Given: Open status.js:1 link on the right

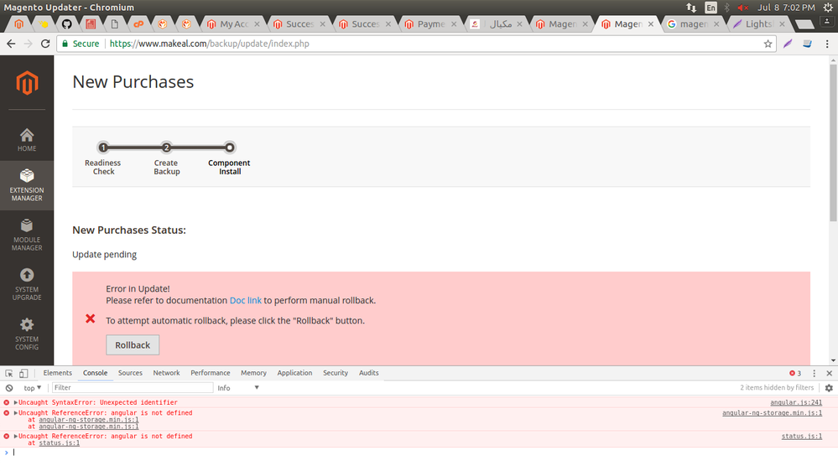Looking at the screenshot, I should (802, 437).
